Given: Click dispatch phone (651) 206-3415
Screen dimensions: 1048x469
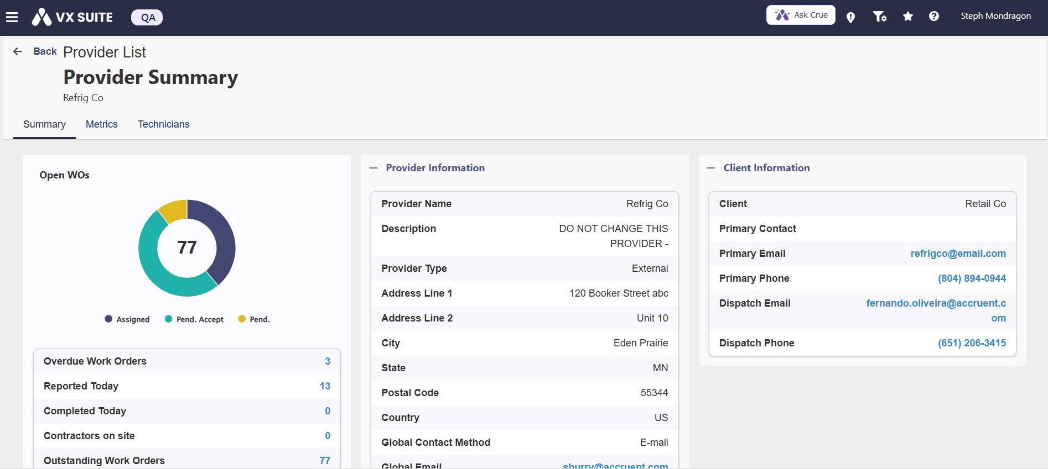Looking at the screenshot, I should 972,343.
